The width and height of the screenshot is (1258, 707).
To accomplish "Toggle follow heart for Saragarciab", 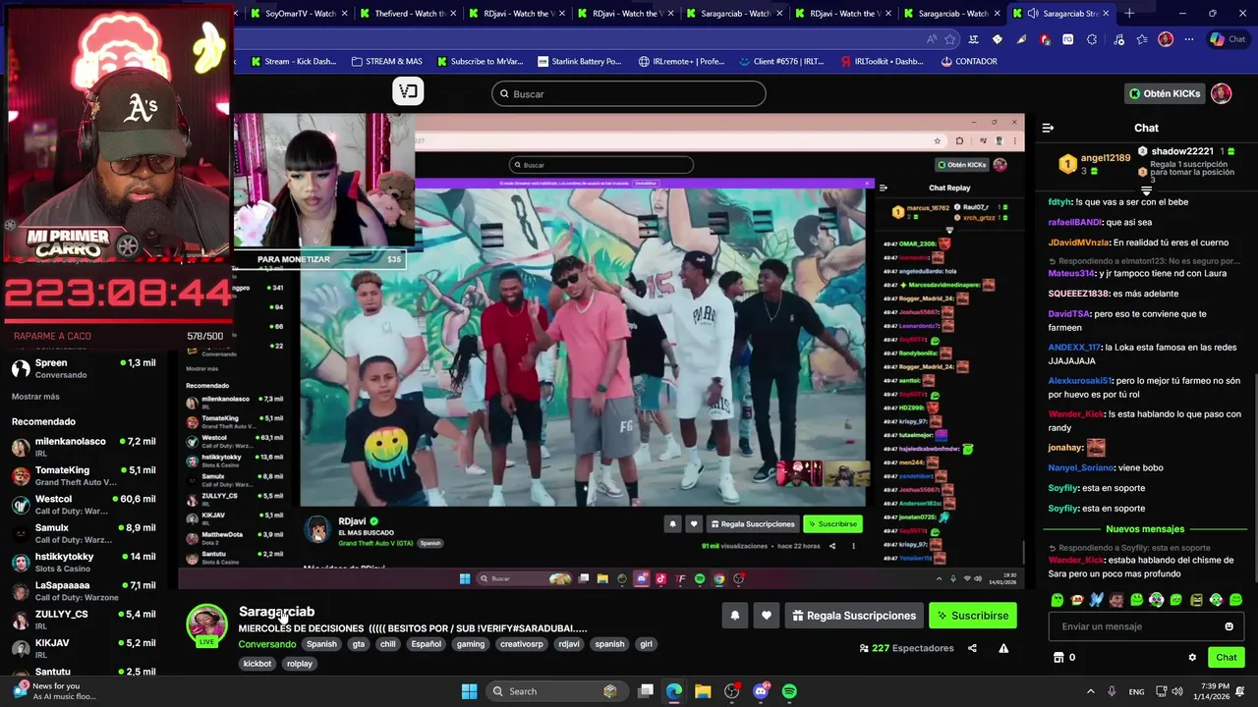I will [767, 616].
